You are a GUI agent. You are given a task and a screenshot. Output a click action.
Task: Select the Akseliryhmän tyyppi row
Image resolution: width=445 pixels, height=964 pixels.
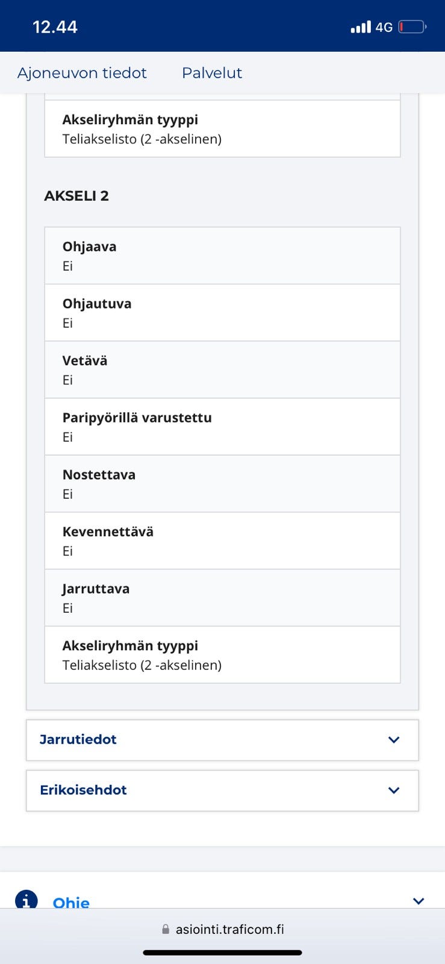pyautogui.click(x=222, y=654)
